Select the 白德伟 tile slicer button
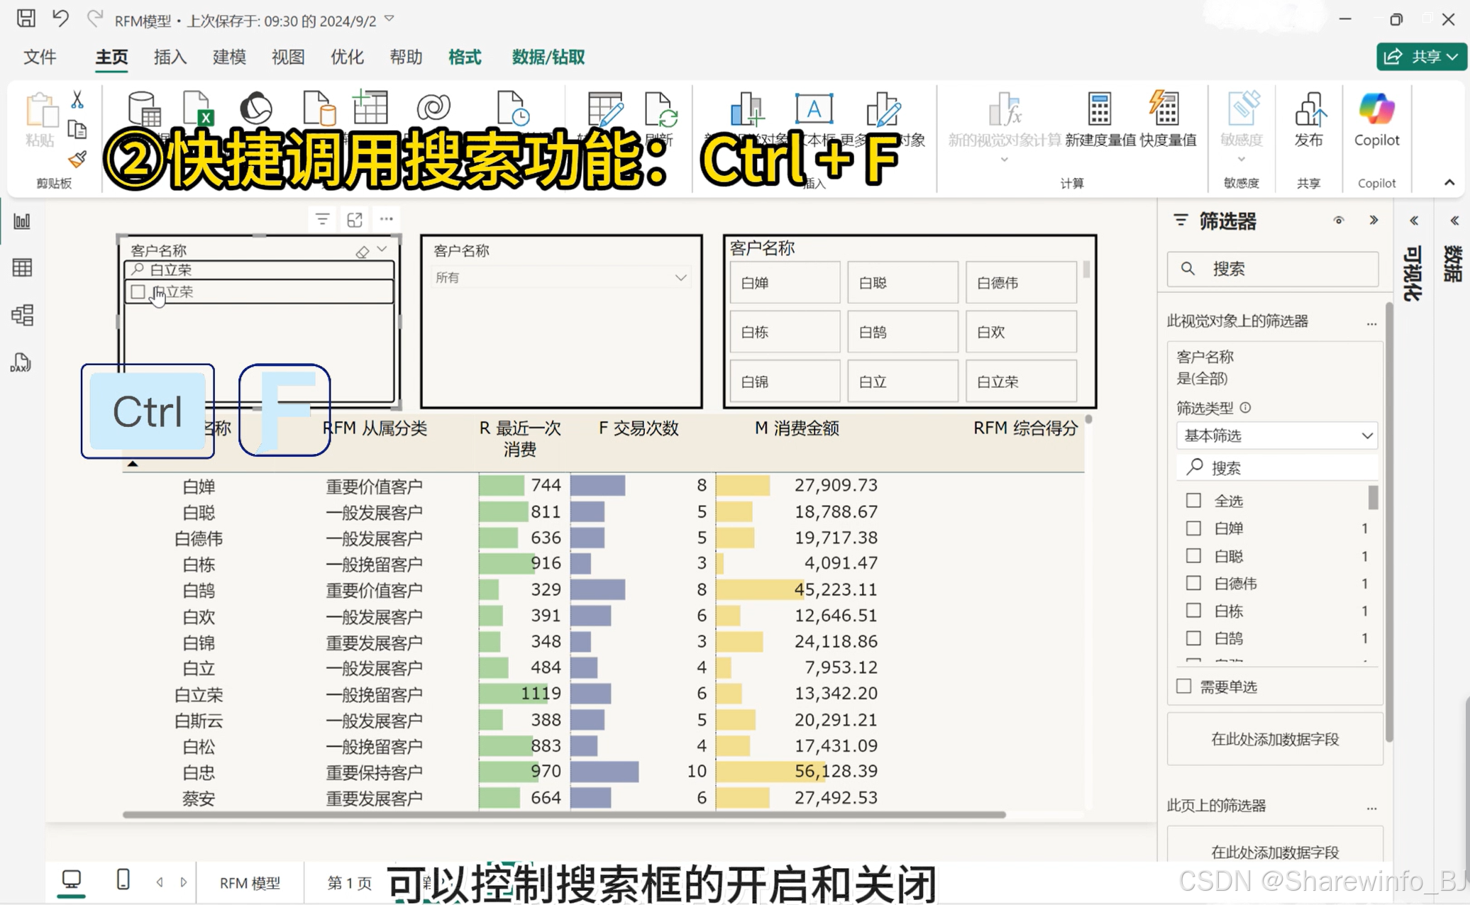The image size is (1470, 905). [x=1020, y=283]
